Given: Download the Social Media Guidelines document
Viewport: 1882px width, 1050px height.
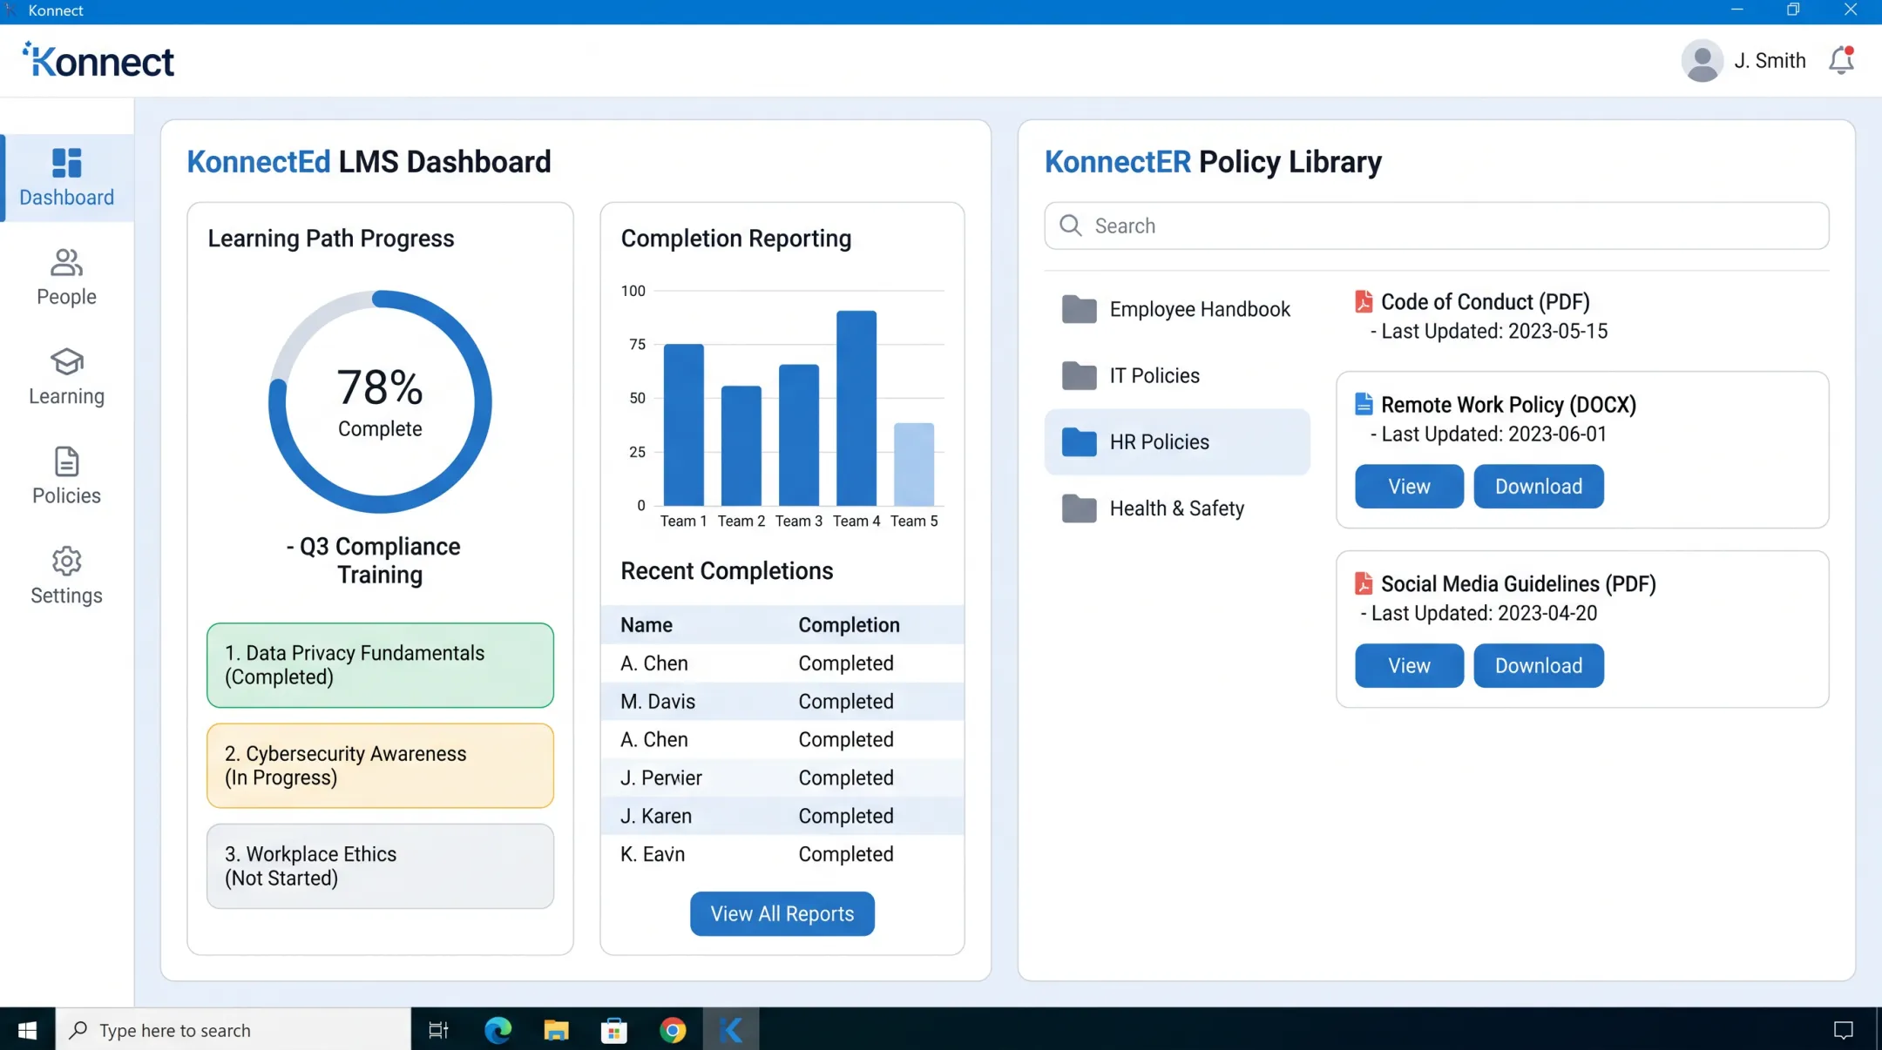Looking at the screenshot, I should pyautogui.click(x=1539, y=665).
